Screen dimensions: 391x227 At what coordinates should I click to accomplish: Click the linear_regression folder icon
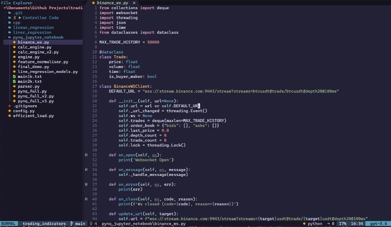click(x=10, y=27)
